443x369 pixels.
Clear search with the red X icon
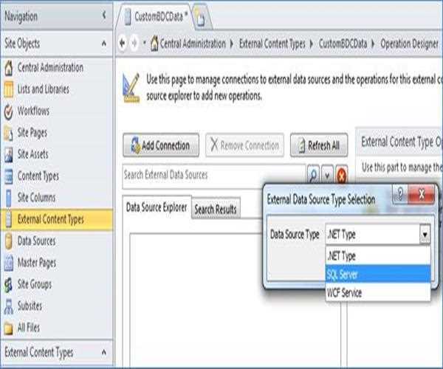(x=342, y=176)
